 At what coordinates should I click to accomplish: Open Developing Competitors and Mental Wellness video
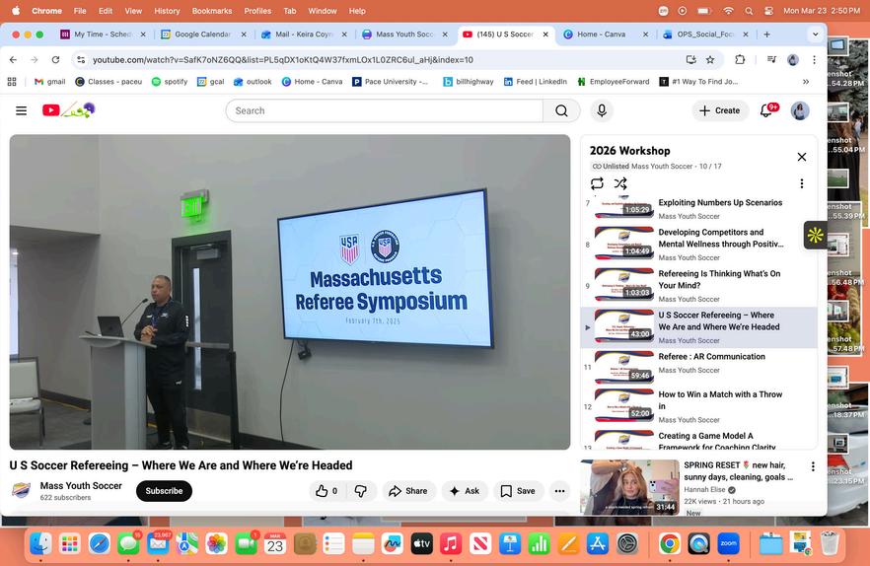(x=699, y=245)
